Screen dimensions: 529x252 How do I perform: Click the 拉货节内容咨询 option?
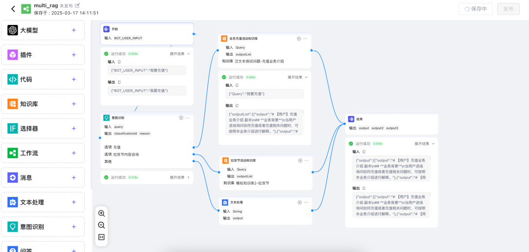pyautogui.click(x=126, y=154)
